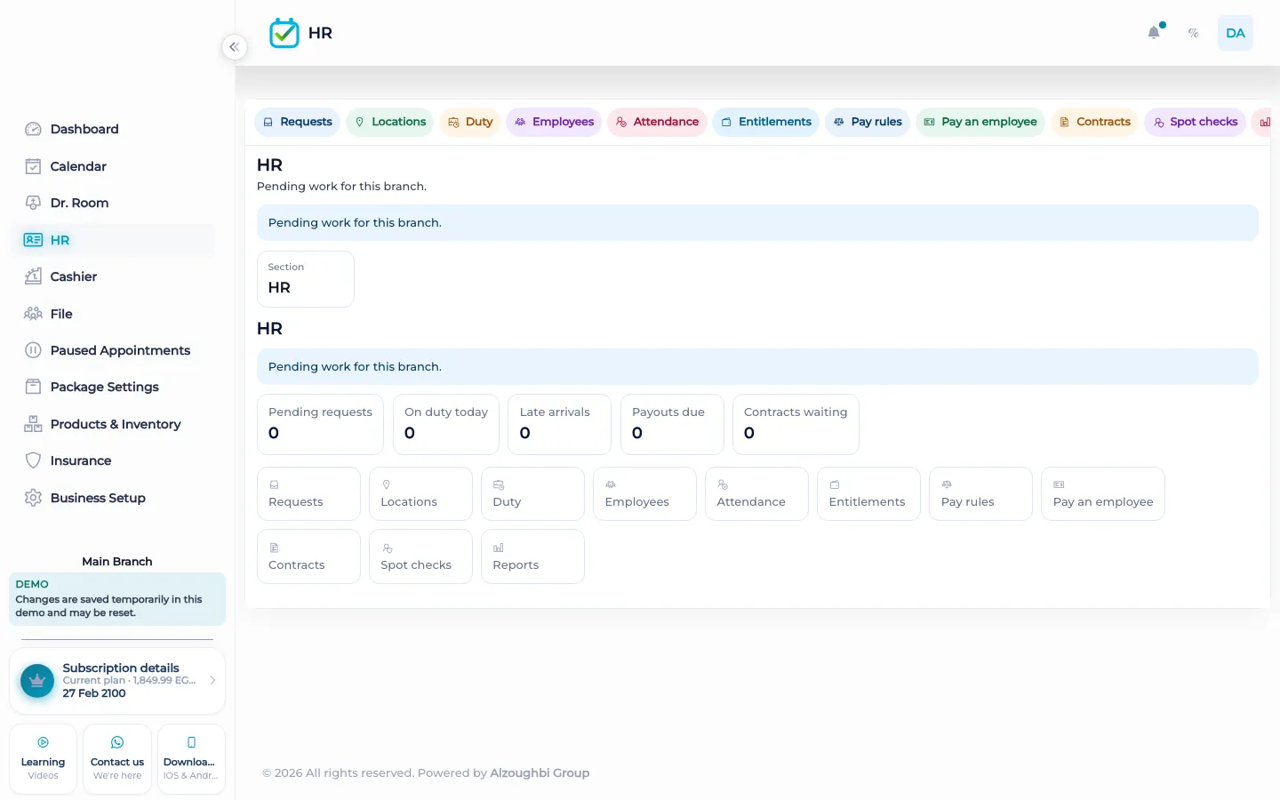This screenshot has height=800, width=1280.
Task: Open the Employees shortcut card
Action: pos(644,494)
